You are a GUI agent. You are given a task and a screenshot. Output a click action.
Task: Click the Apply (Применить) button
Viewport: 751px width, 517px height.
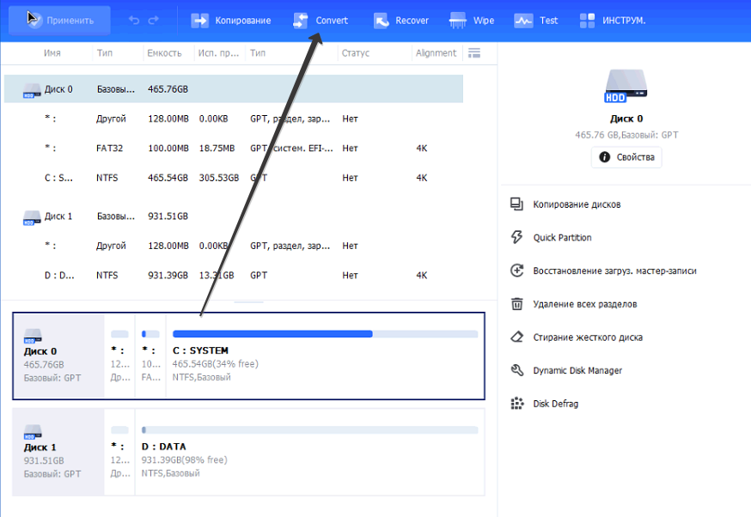(59, 20)
